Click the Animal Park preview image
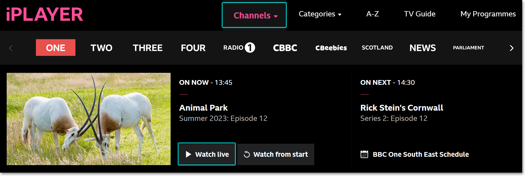 89,119
